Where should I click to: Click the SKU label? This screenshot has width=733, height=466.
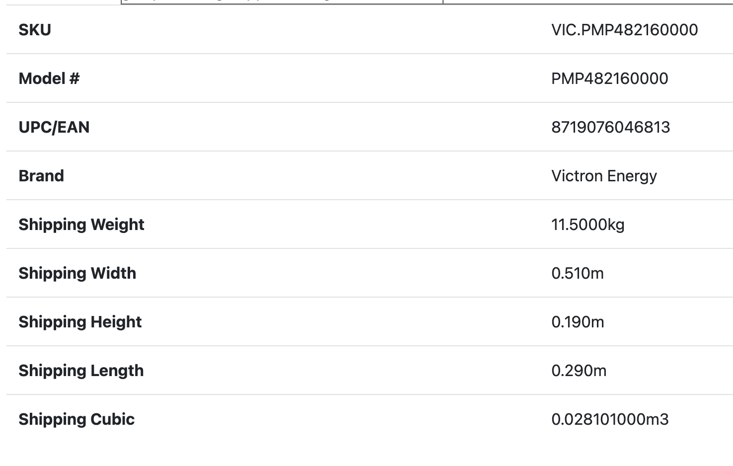pyautogui.click(x=35, y=30)
